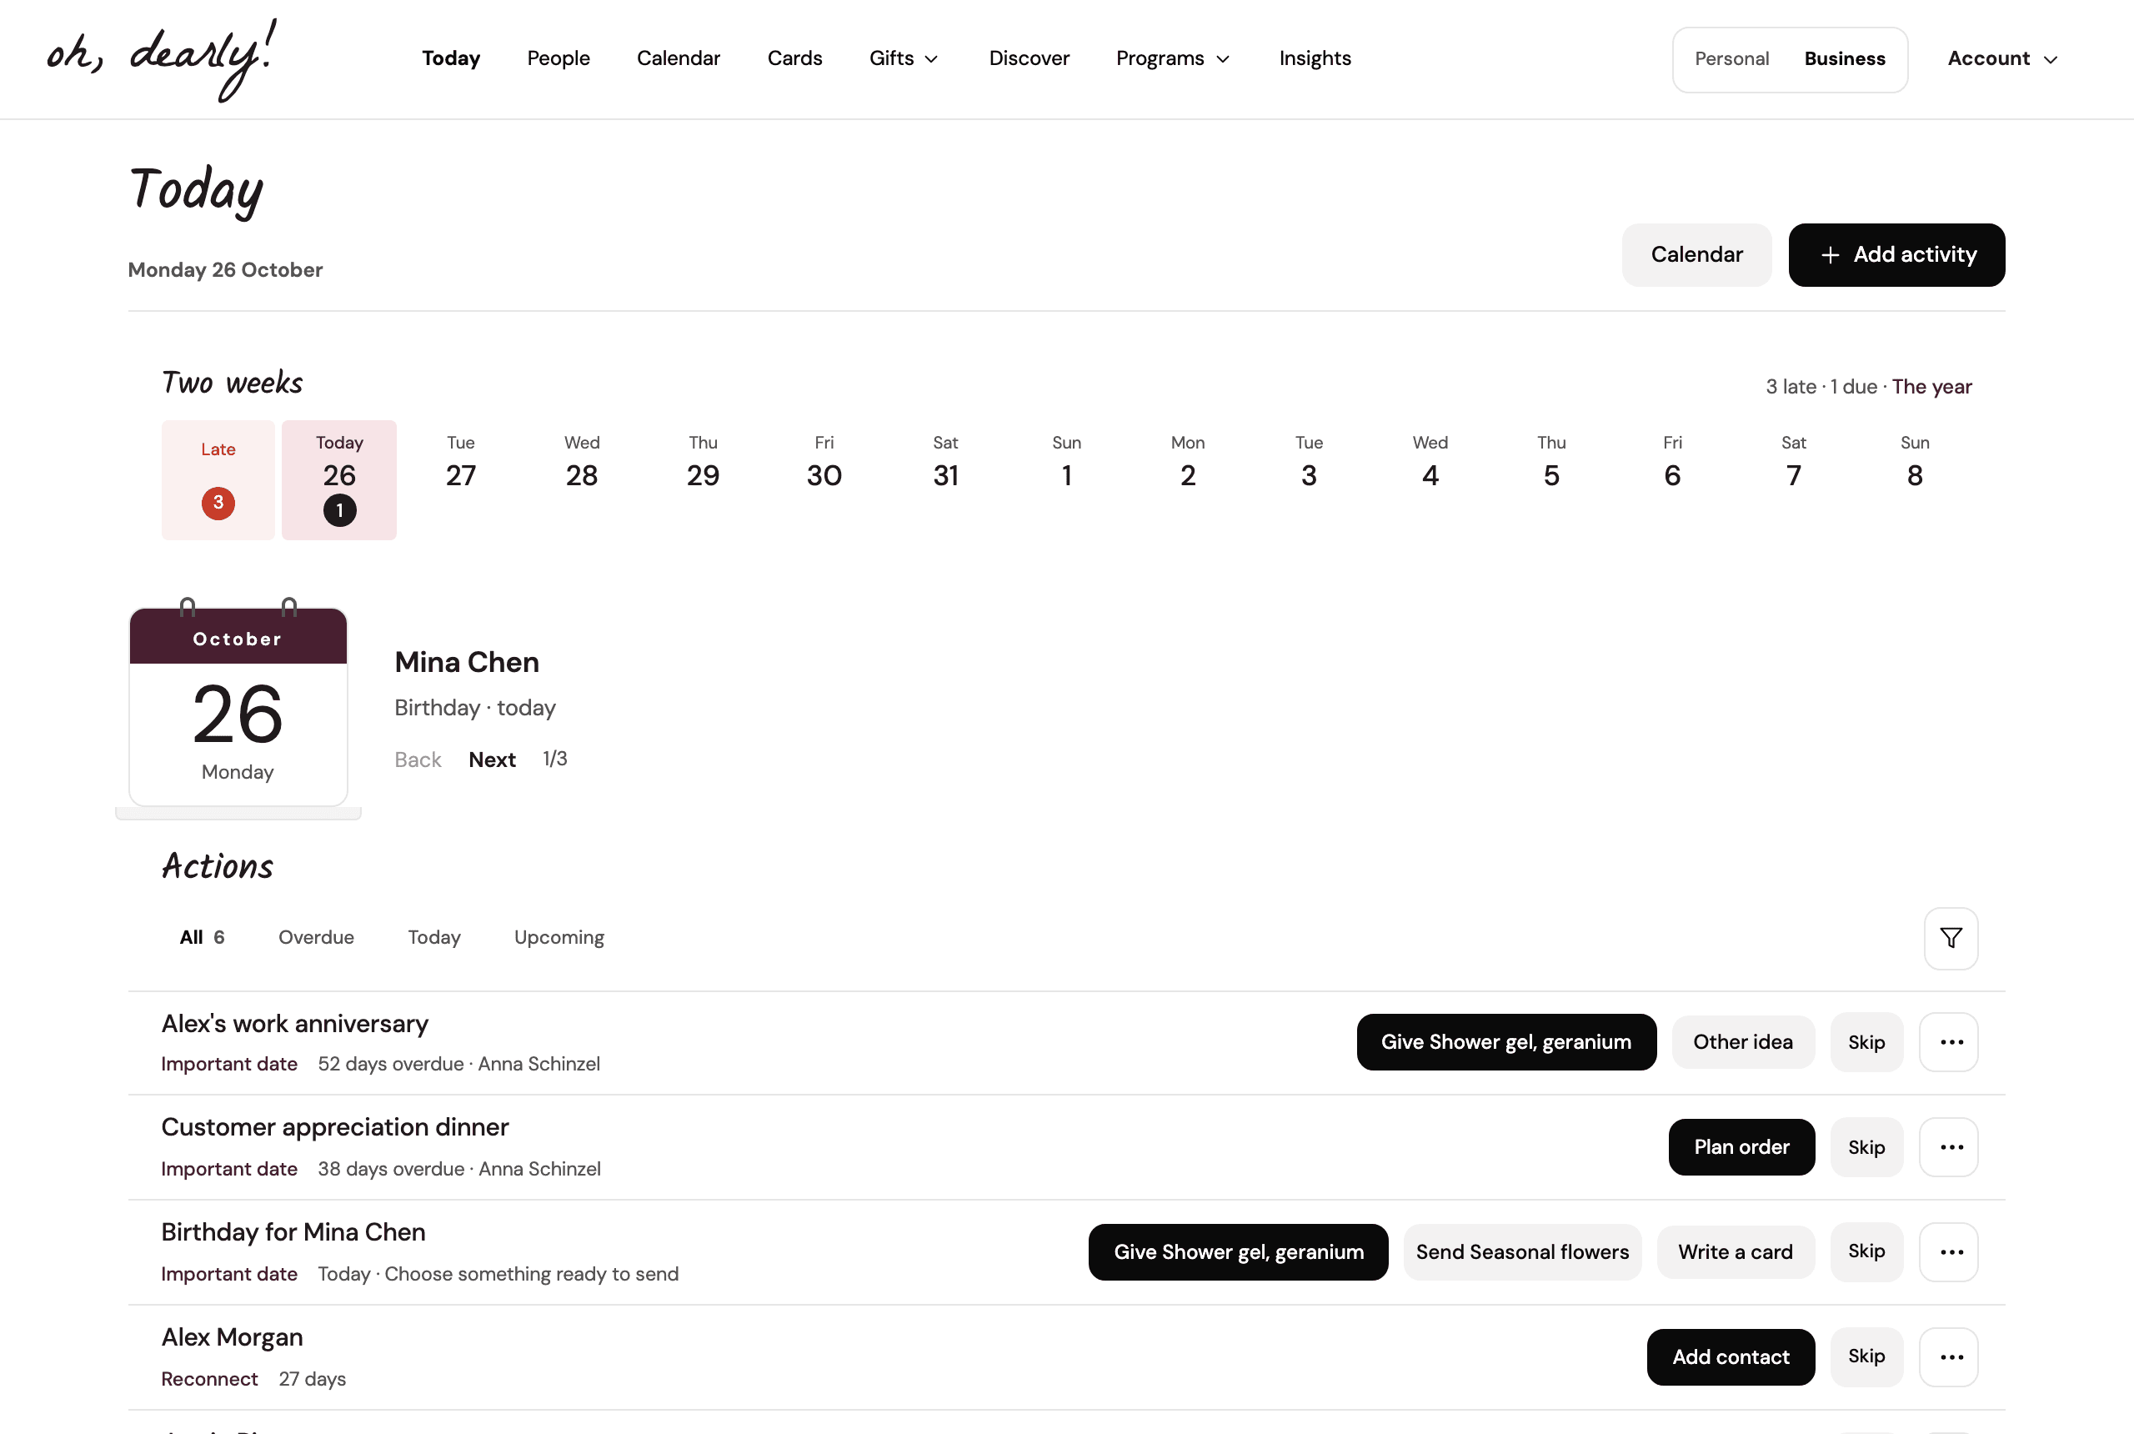Click Add contact for Alex Morgan
Viewport: 2134px width, 1434px height.
tap(1731, 1356)
